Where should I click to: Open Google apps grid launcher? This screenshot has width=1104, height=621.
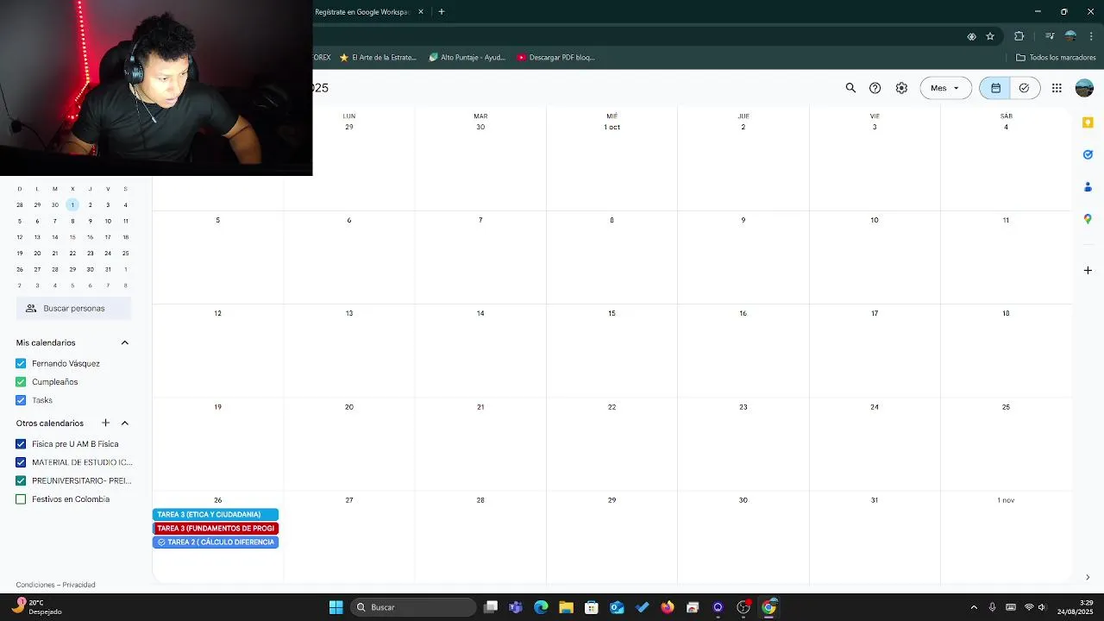pos(1057,88)
